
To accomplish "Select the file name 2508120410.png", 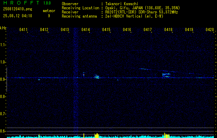I will (x=18, y=9).
